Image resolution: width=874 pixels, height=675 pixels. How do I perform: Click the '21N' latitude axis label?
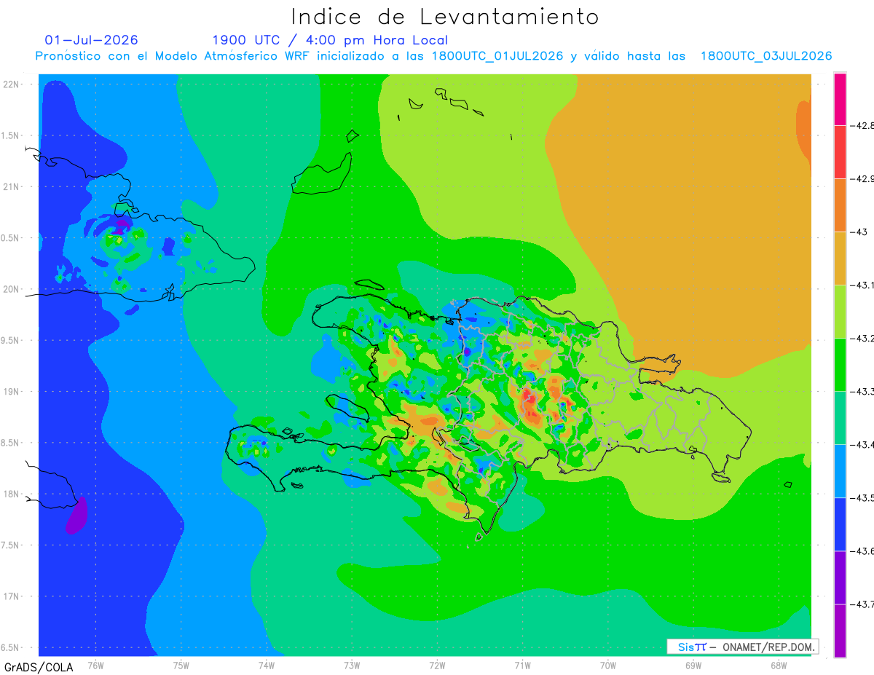click(x=11, y=186)
